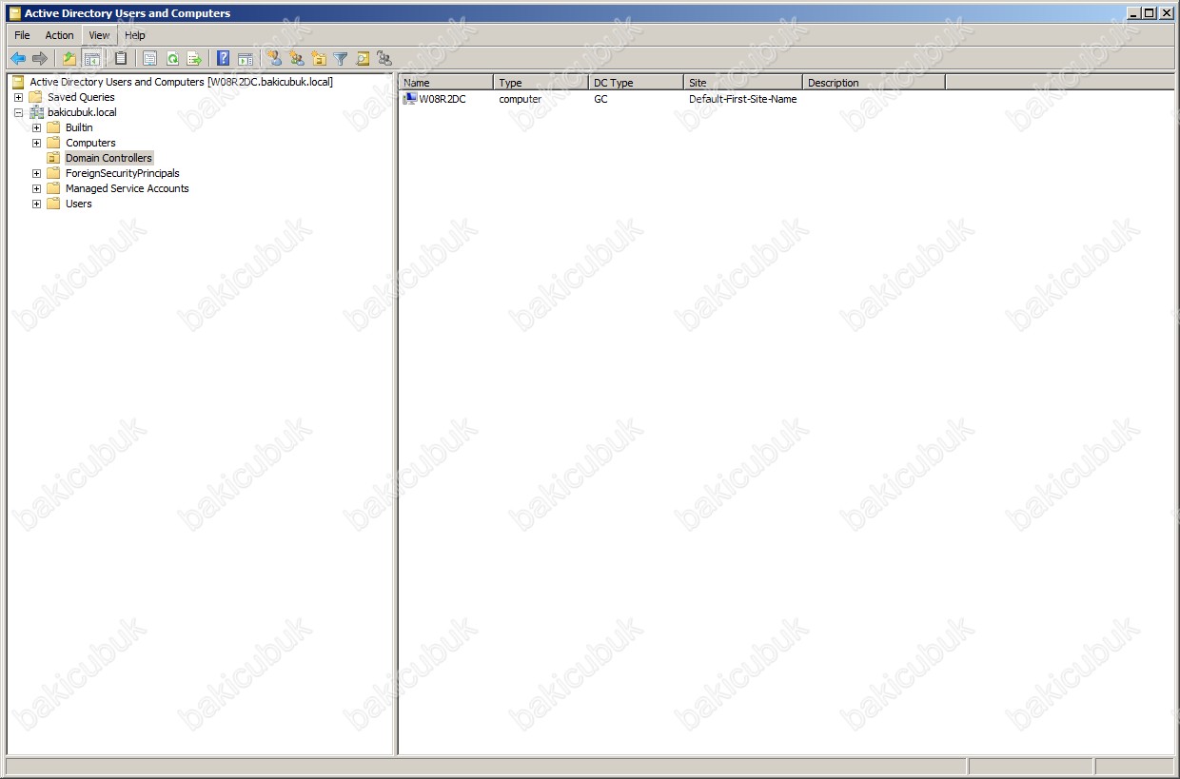The image size is (1180, 779).
Task: Open the View menu
Action: pos(99,35)
